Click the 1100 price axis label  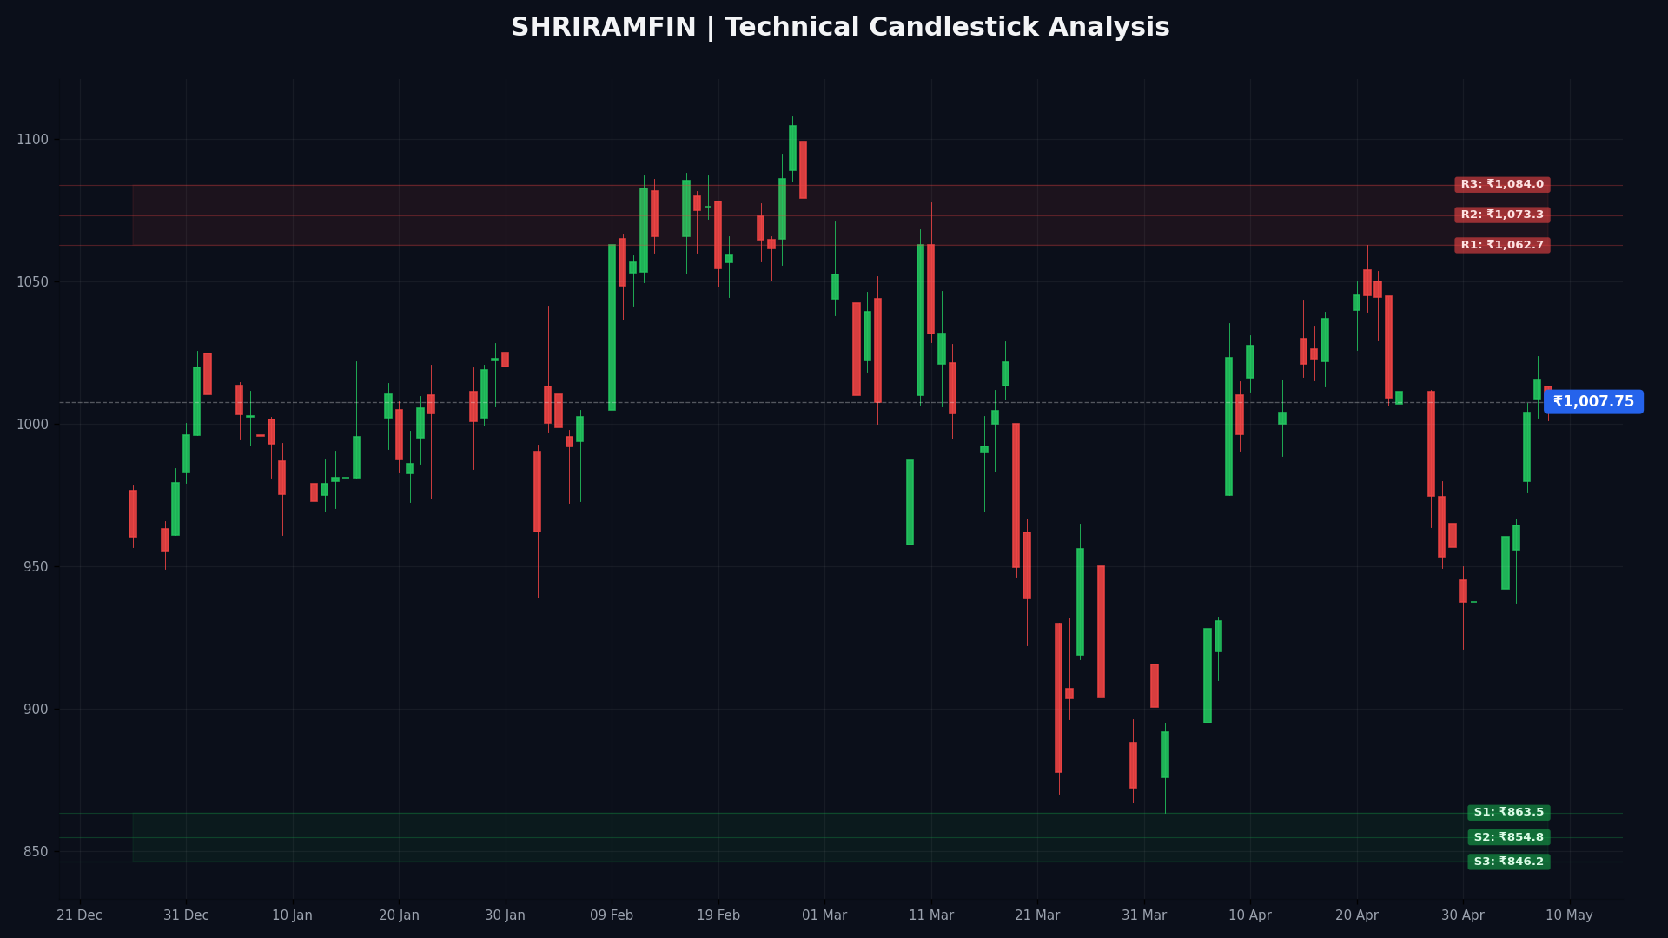click(x=32, y=140)
